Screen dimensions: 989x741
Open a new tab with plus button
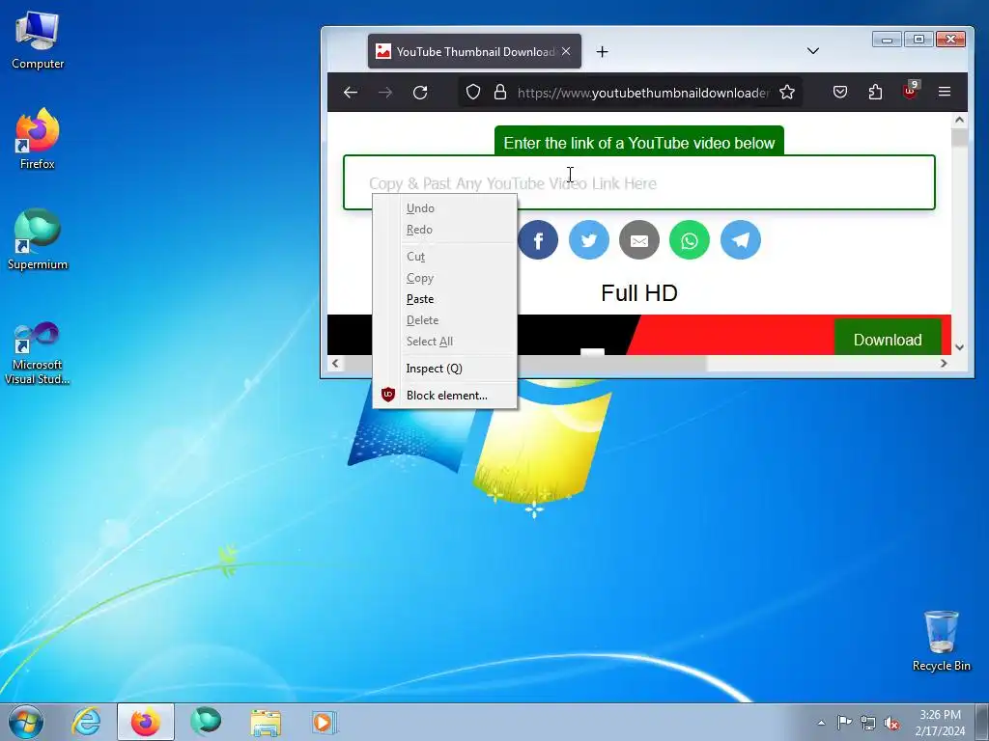tap(603, 52)
